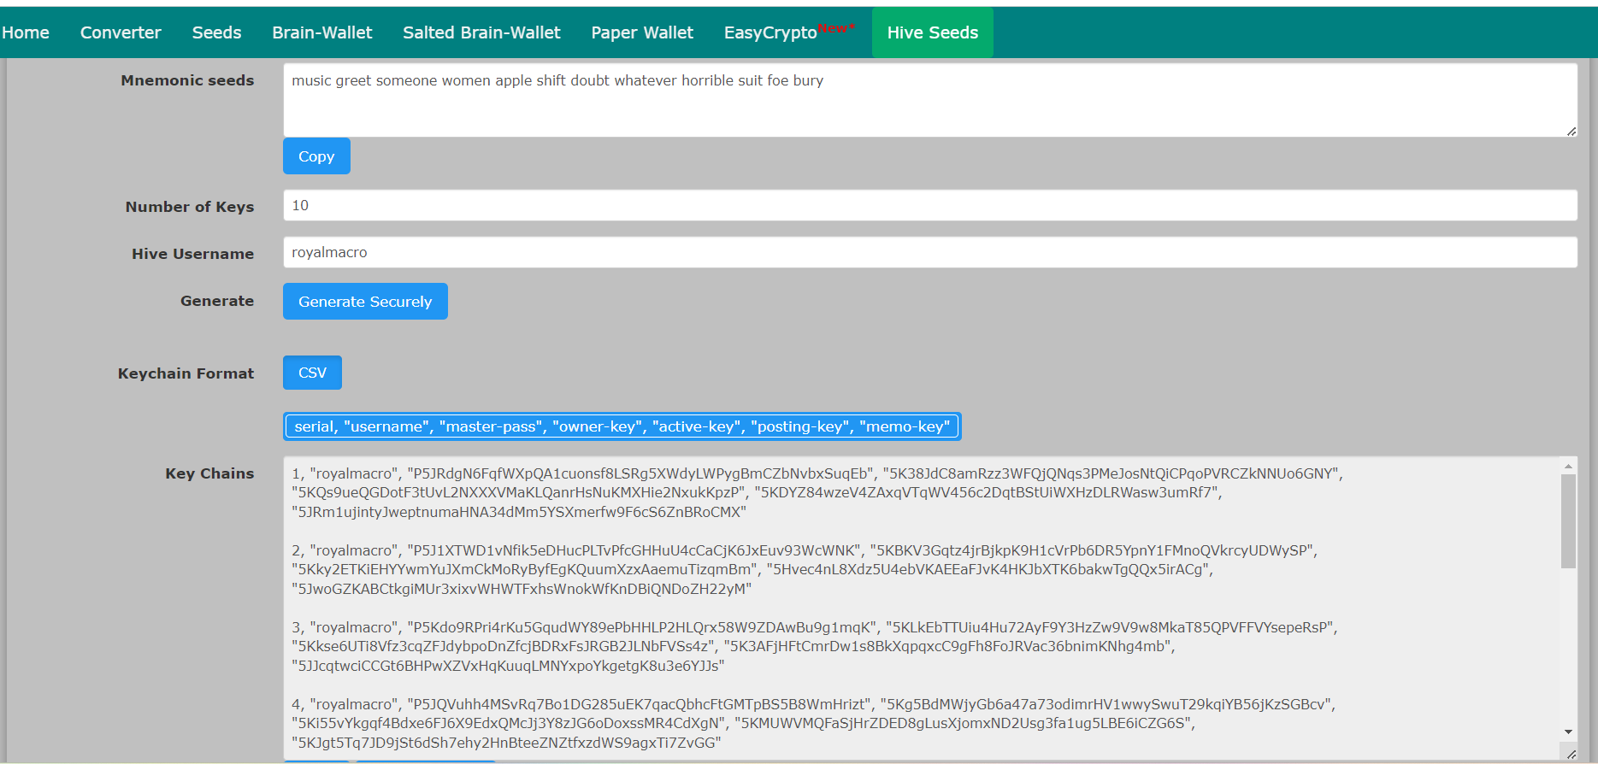The width and height of the screenshot is (1598, 764).
Task: Focus the Number of Keys field
Action: pos(930,205)
